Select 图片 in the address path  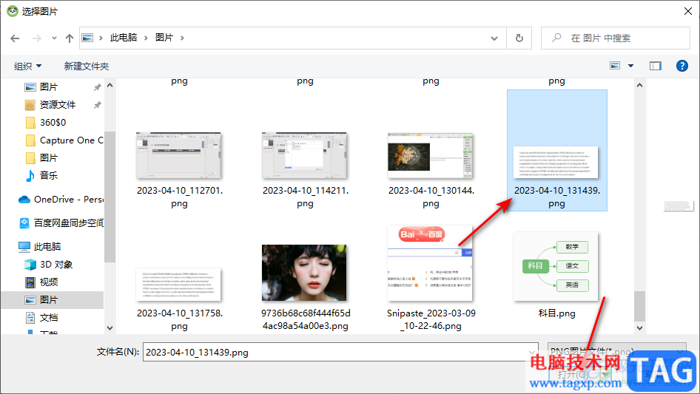click(x=164, y=38)
